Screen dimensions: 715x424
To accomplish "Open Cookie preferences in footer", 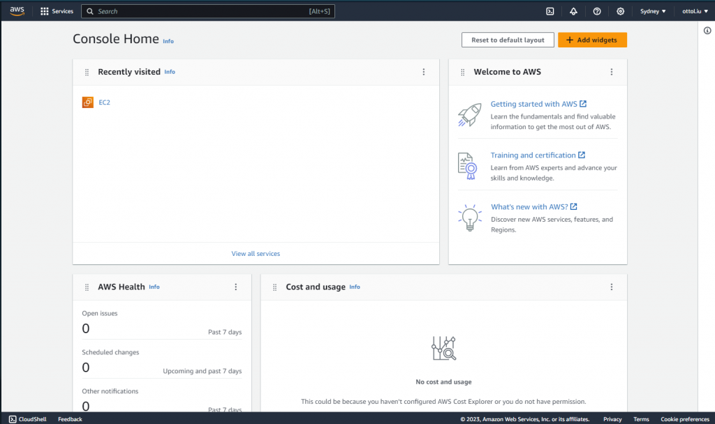I will pyautogui.click(x=685, y=419).
